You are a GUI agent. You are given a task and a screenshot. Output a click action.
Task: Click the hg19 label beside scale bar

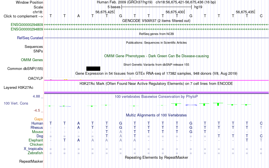coord(198,7)
